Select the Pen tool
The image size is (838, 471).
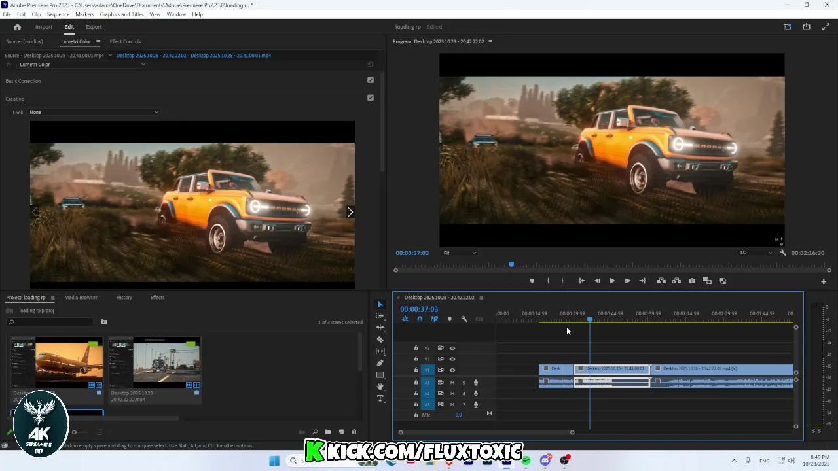pyautogui.click(x=380, y=363)
